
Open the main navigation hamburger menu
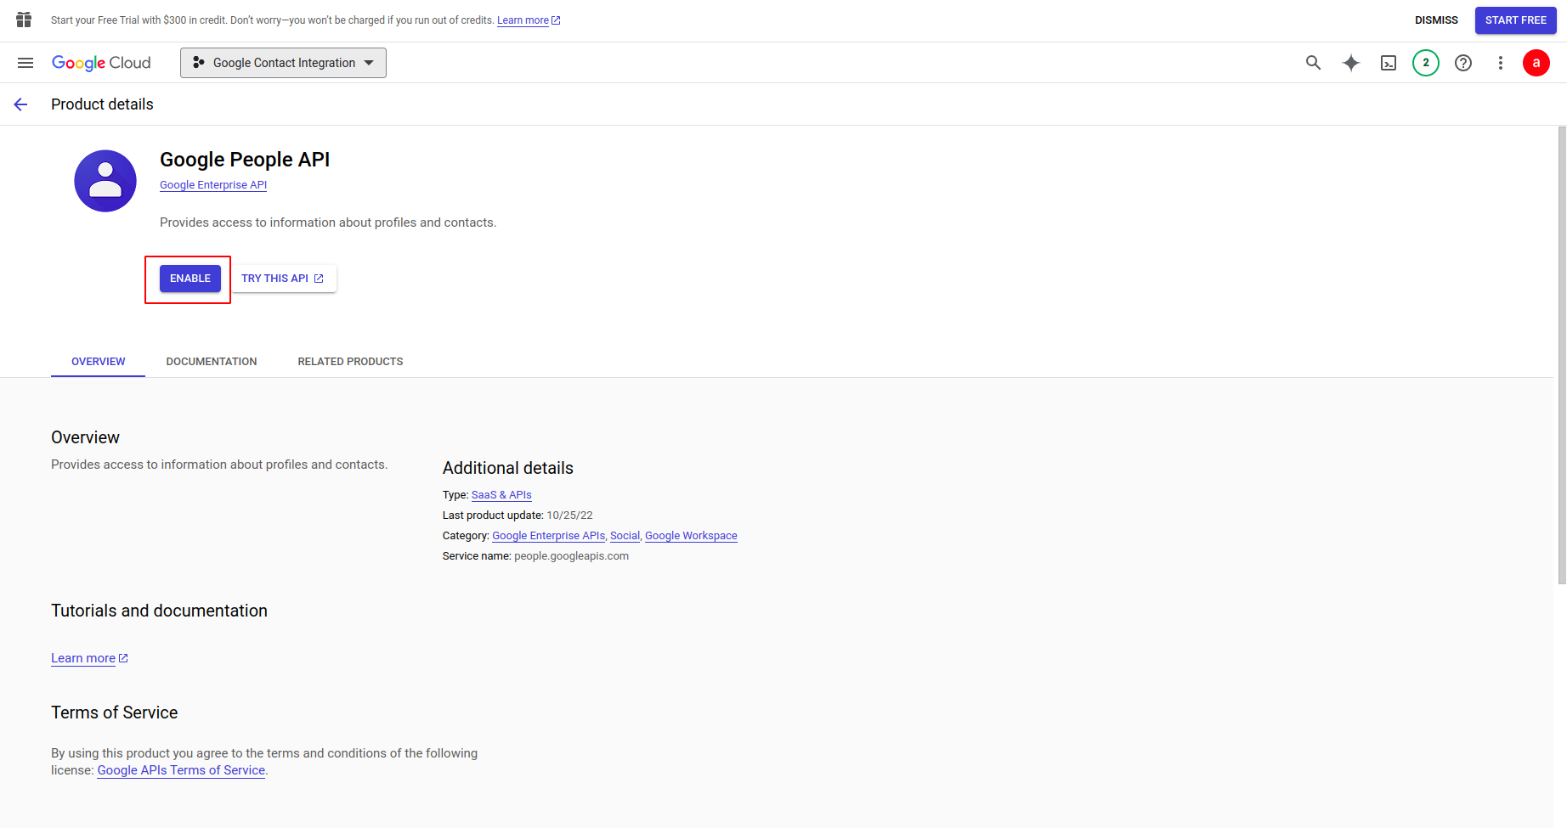pyautogui.click(x=25, y=63)
